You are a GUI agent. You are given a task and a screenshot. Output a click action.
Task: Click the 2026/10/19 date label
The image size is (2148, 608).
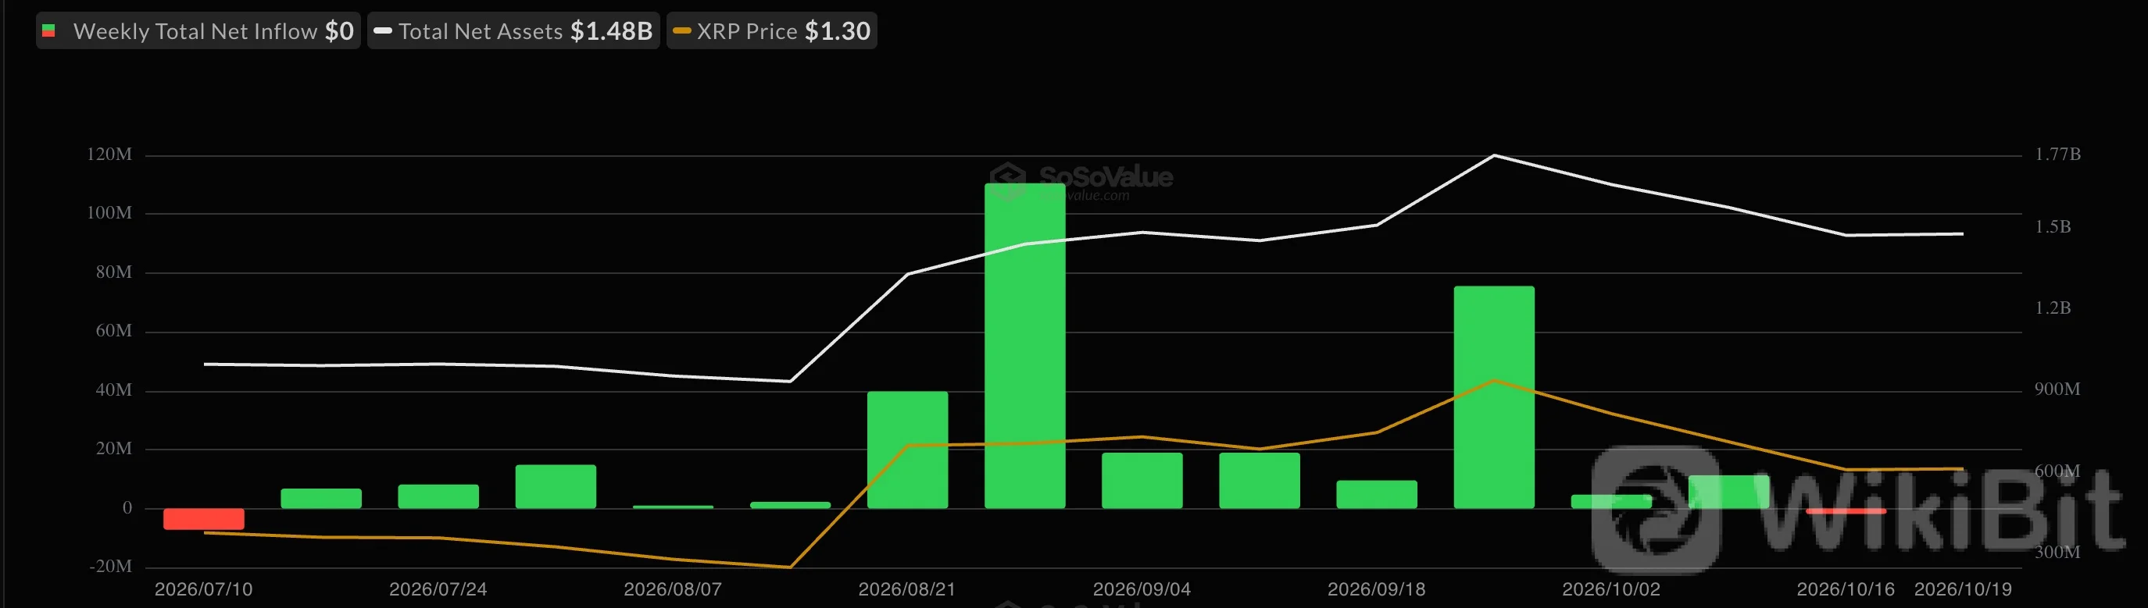point(1963,590)
